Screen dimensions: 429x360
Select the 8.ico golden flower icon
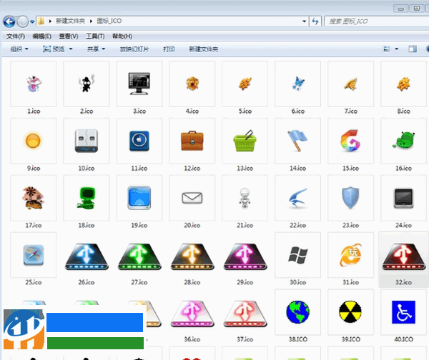click(x=403, y=84)
